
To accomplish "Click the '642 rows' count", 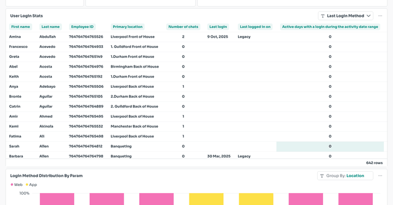I will coord(374,162).
